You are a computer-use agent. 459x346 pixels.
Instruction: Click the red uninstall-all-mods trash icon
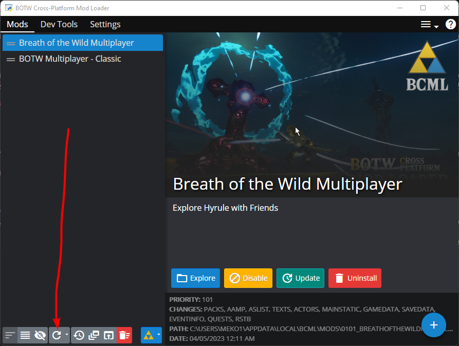pos(124,335)
